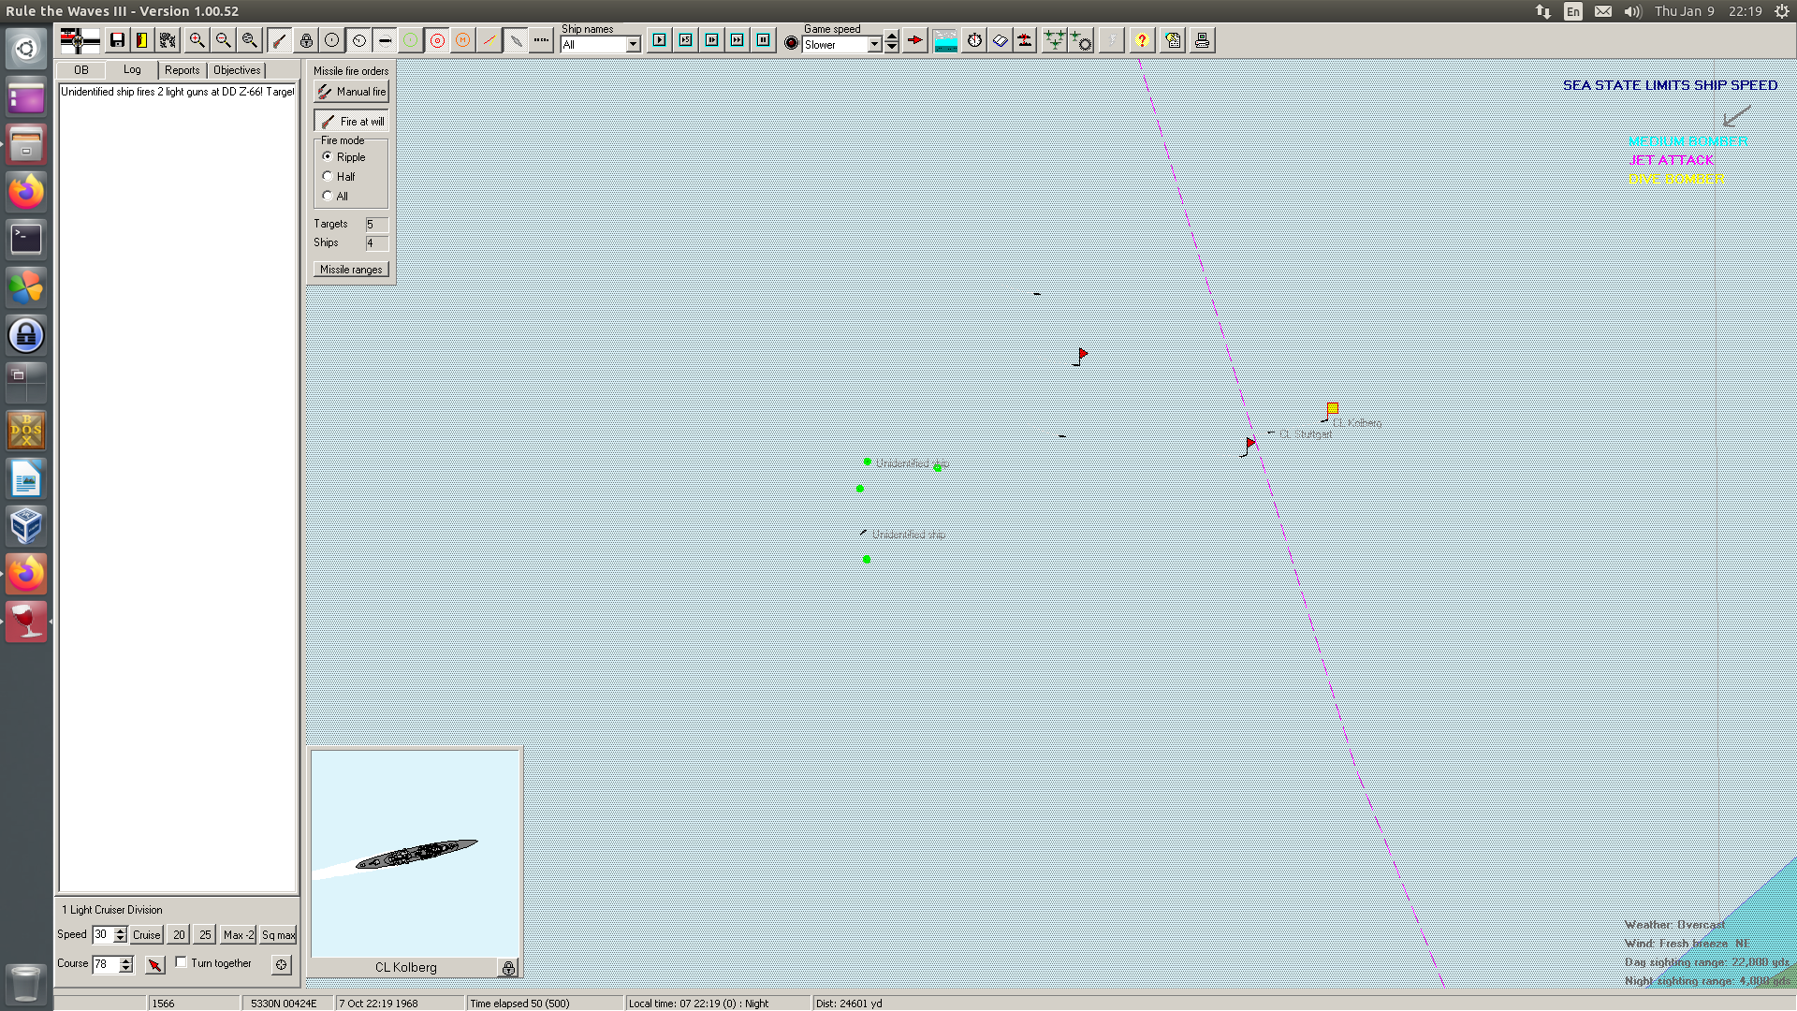
Task: Click the Manual fire button
Action: 351,92
